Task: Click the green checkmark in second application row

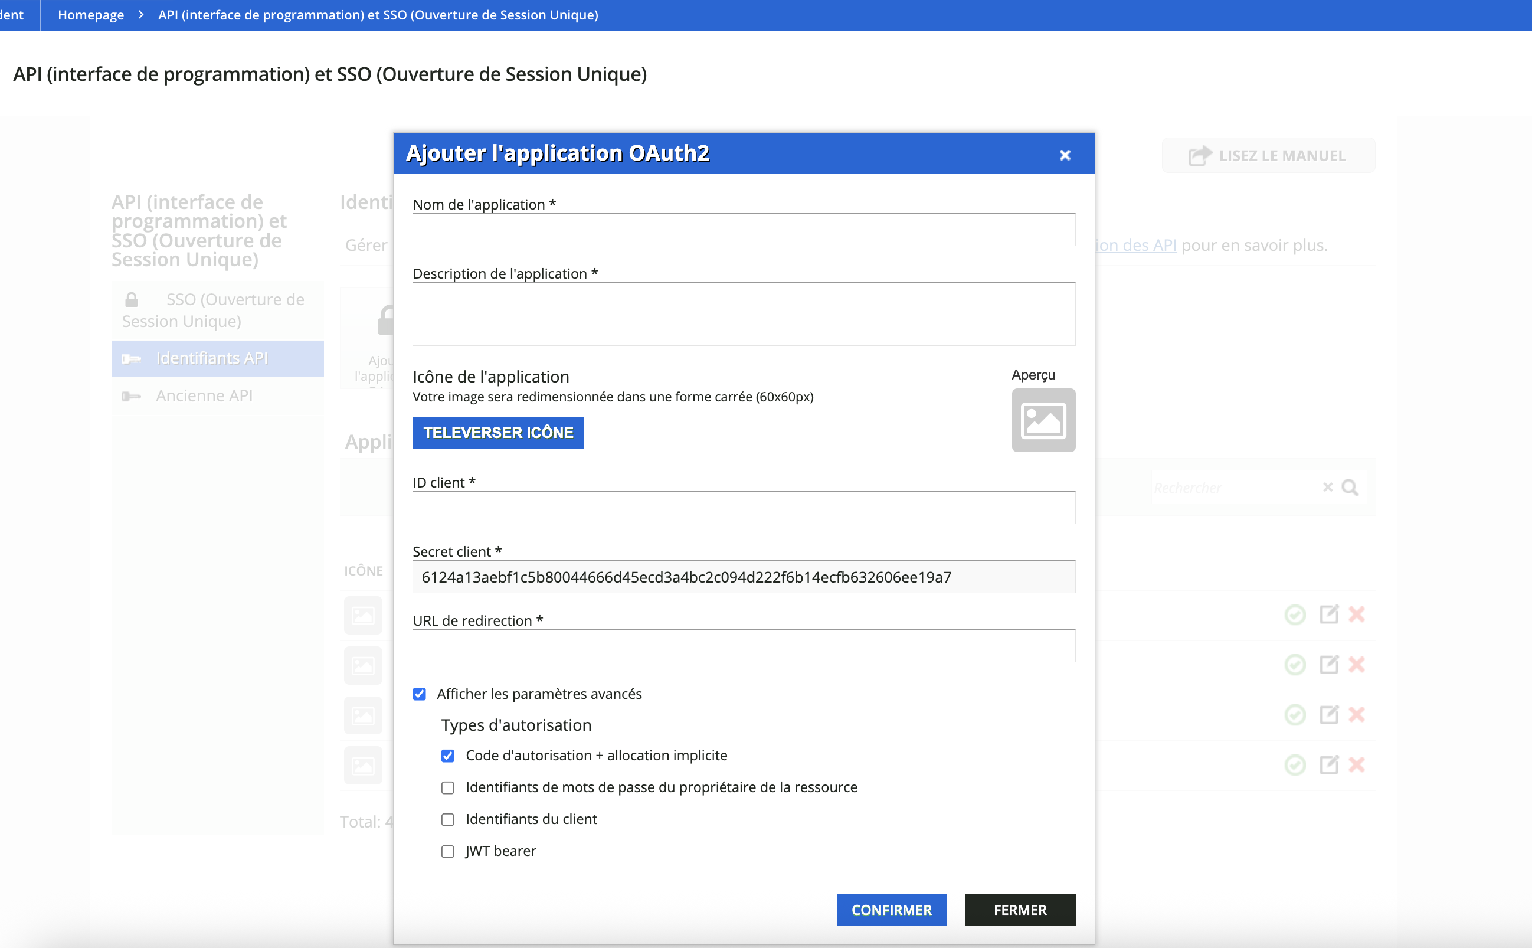Action: coord(1295,665)
